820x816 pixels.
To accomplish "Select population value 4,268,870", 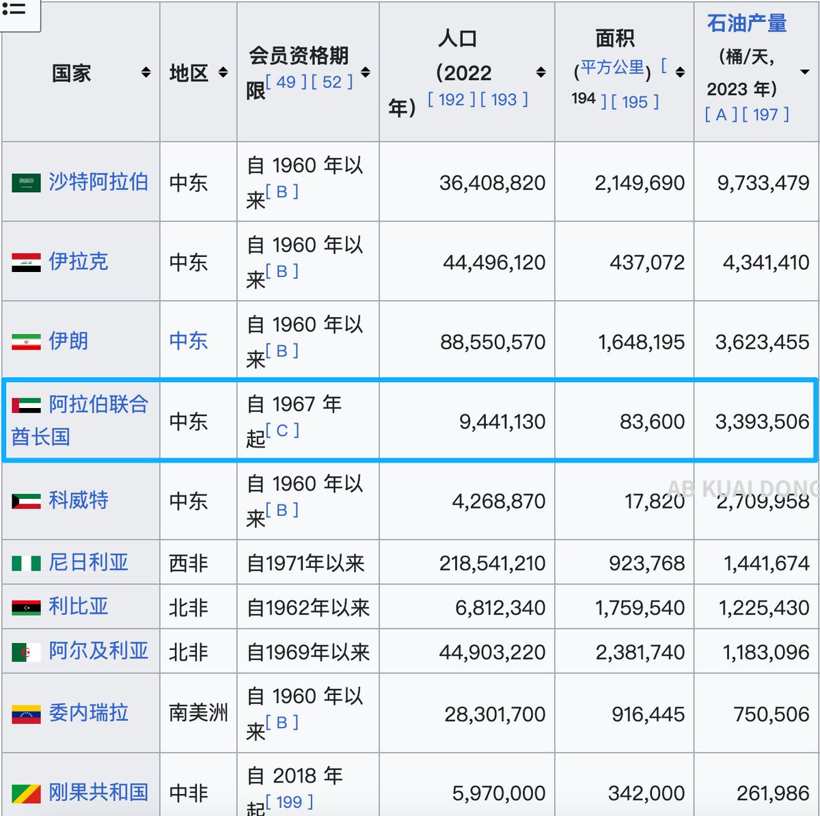I will 499,501.
